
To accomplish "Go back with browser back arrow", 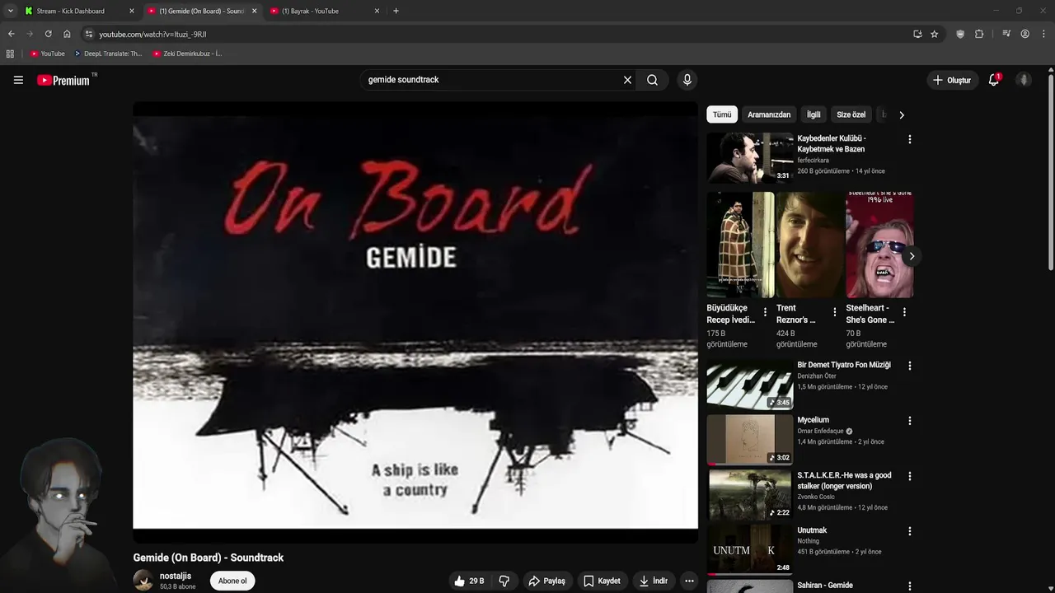I will (x=11, y=34).
